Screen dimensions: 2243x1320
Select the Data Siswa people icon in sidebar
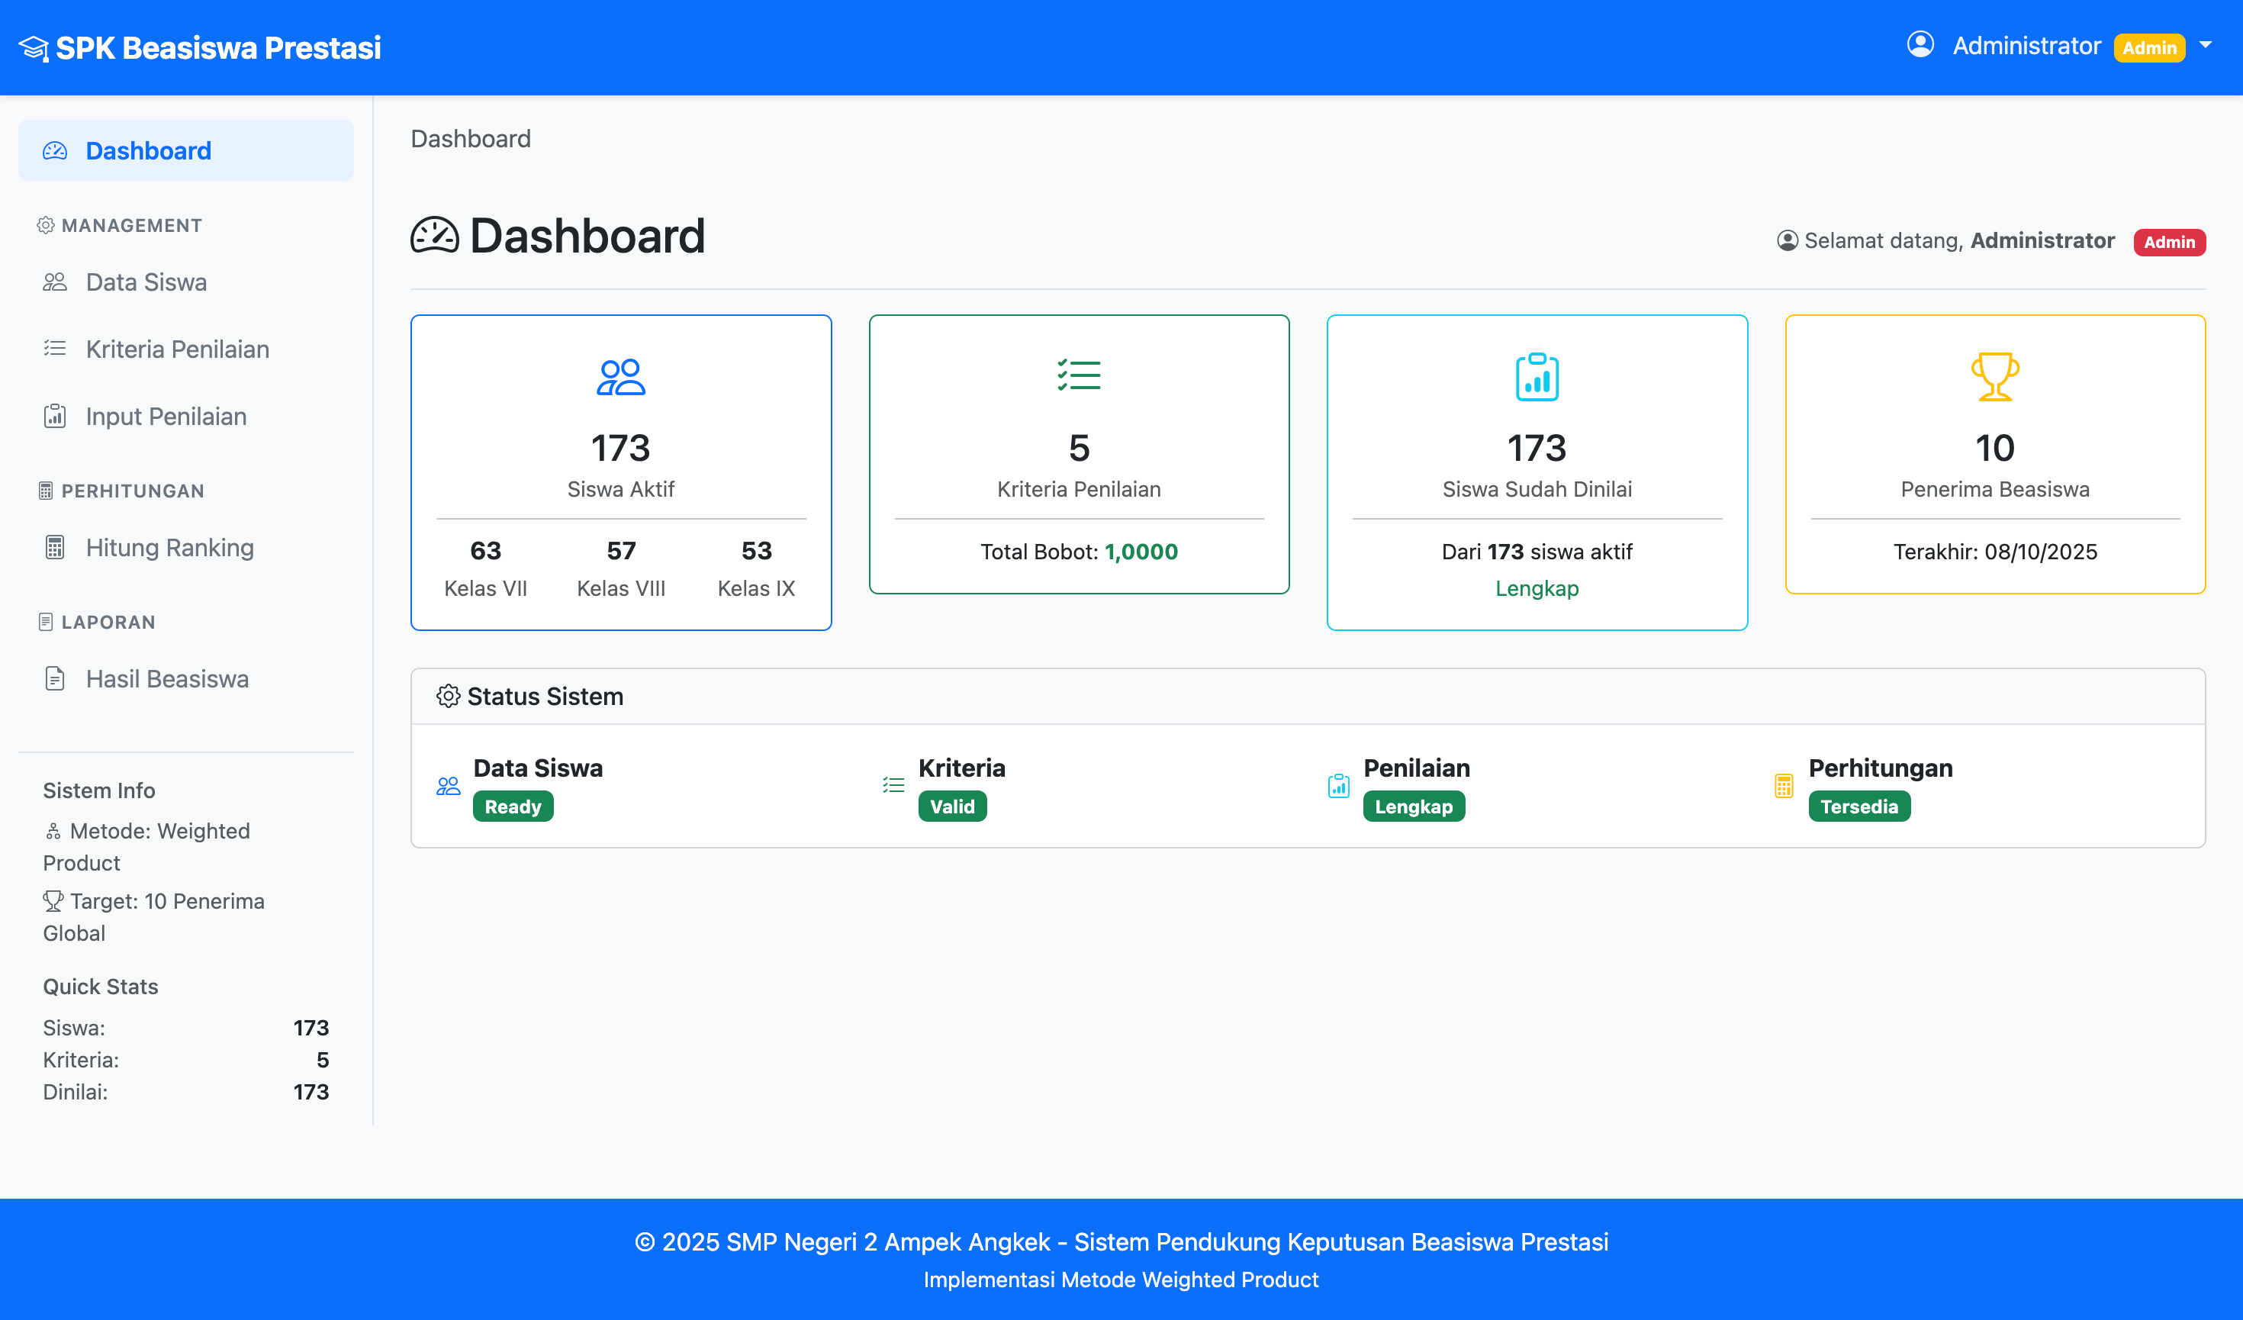(x=54, y=282)
